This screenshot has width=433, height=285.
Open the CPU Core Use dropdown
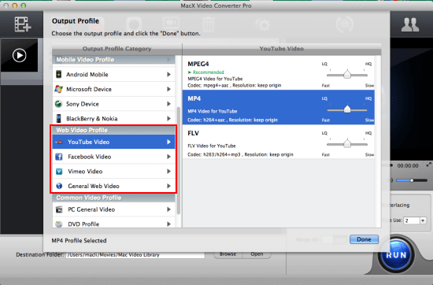tap(423, 220)
